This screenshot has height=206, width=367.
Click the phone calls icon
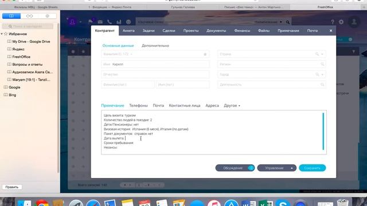click(110, 22)
